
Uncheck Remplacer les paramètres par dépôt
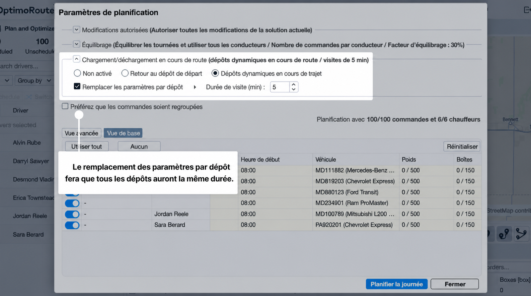(77, 87)
